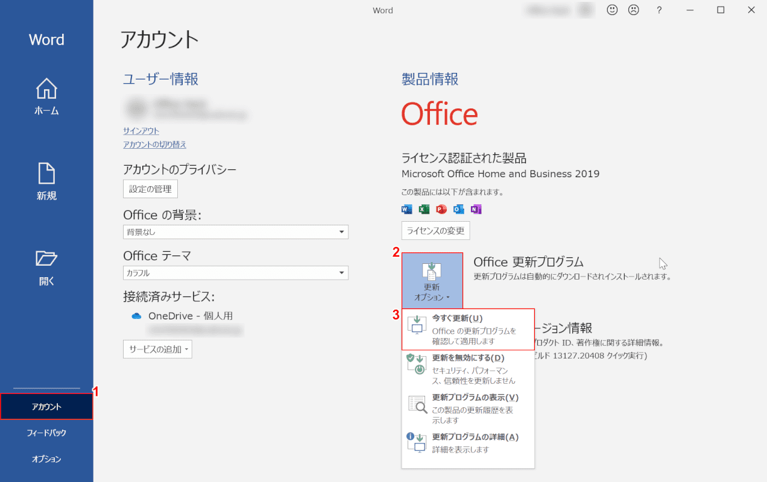Click the smiley face feedback icon
The image size is (767, 482).
coord(612,10)
